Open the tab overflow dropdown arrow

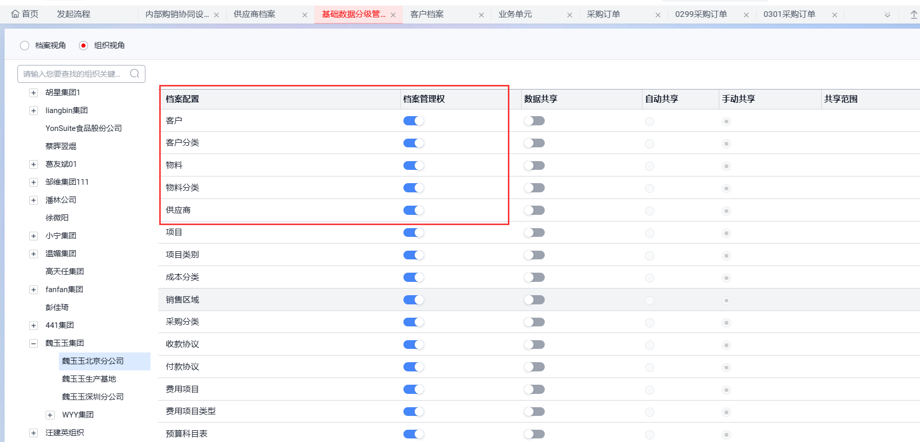(887, 15)
